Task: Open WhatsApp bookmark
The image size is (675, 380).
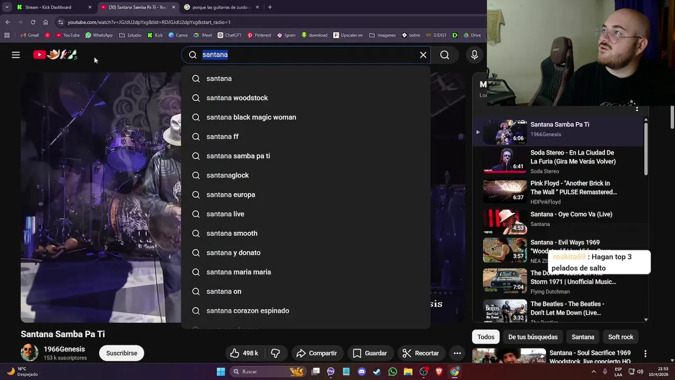Action: 99,35
